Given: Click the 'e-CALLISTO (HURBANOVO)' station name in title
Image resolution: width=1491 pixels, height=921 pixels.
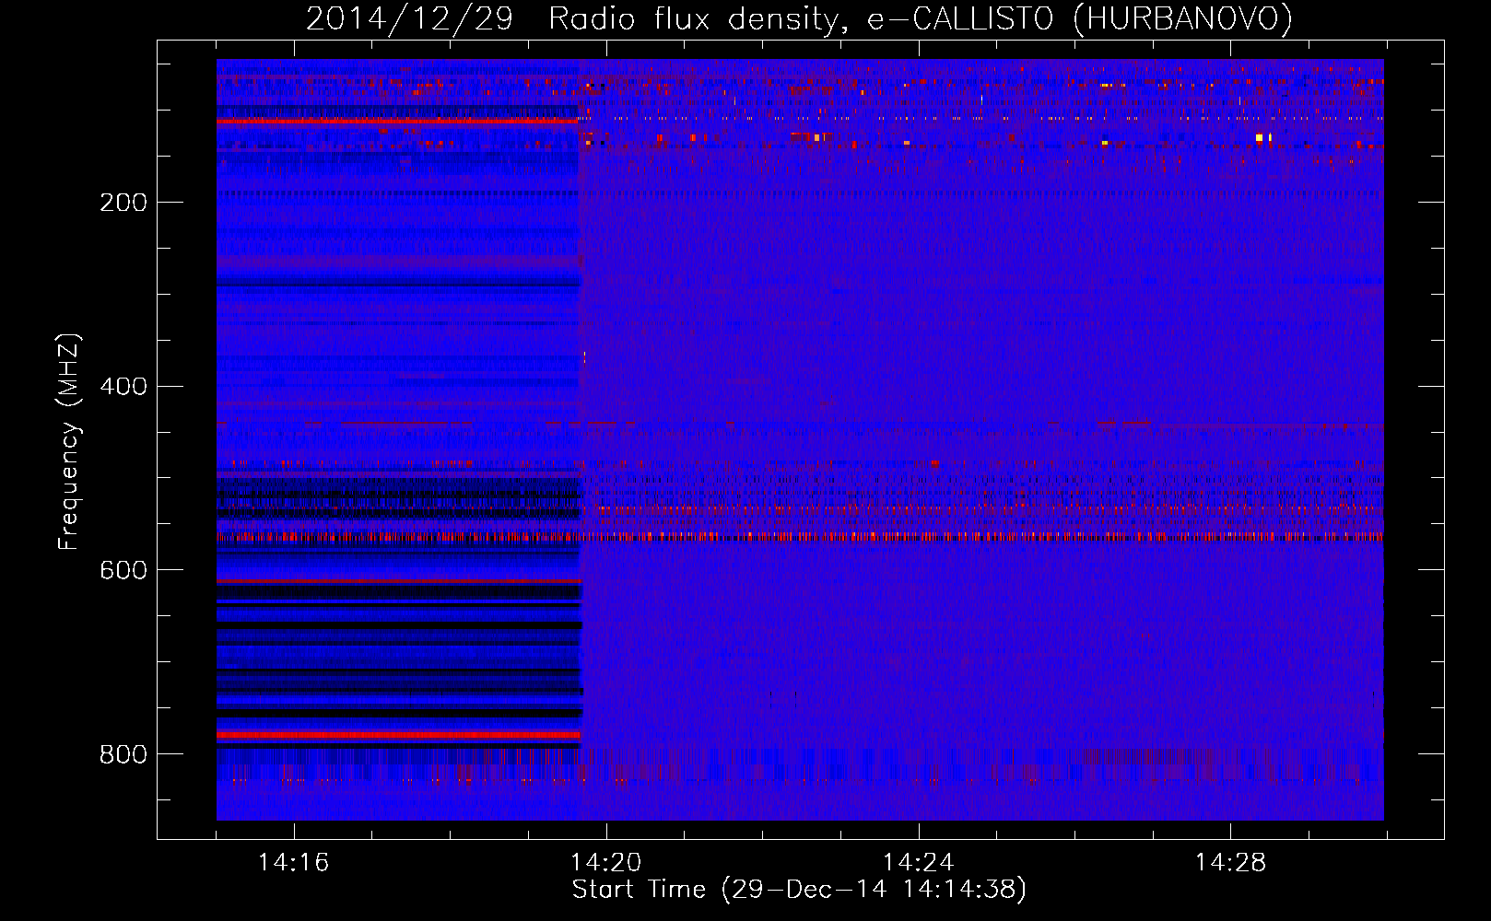Looking at the screenshot, I should pos(1080,19).
